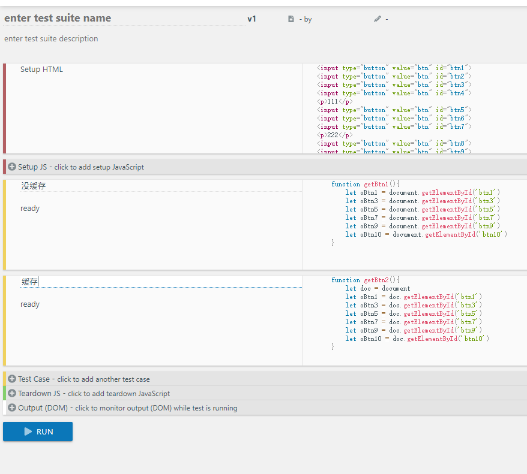Click inside the getBtn2 function code editor
Screen dimensions: 527x474
point(415,321)
